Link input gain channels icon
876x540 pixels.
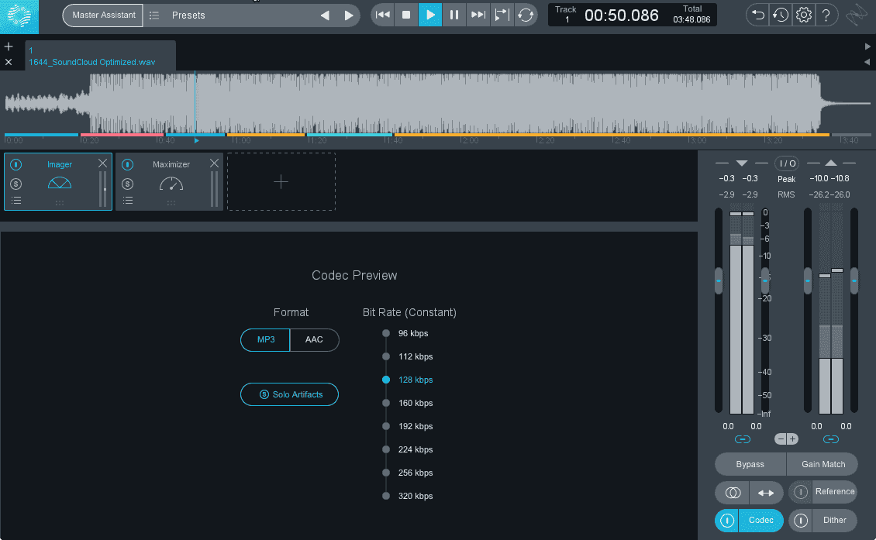(743, 439)
